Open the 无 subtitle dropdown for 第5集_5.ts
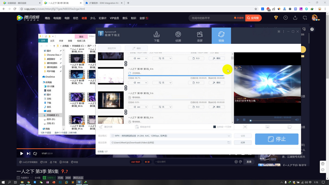The height and width of the screenshot is (185, 329). pyautogui.click(x=162, y=107)
